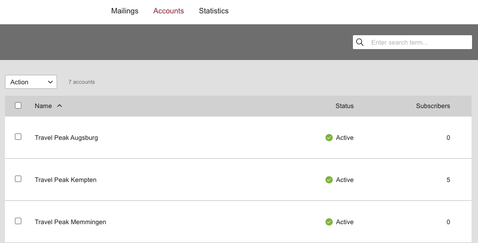Screen dimensions: 478x243
Task: Toggle the select-all checkbox in header
Action: (18, 105)
